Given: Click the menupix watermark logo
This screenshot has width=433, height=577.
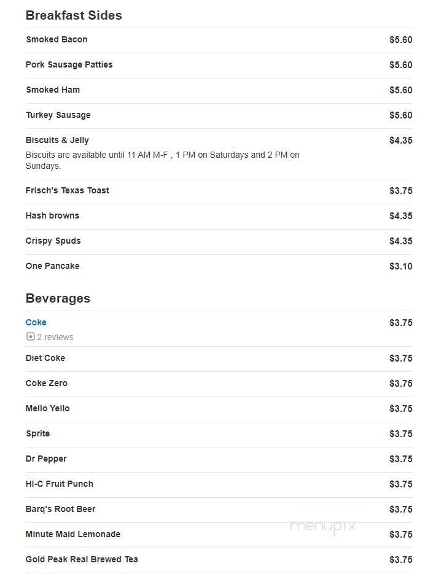Looking at the screenshot, I should tap(323, 527).
